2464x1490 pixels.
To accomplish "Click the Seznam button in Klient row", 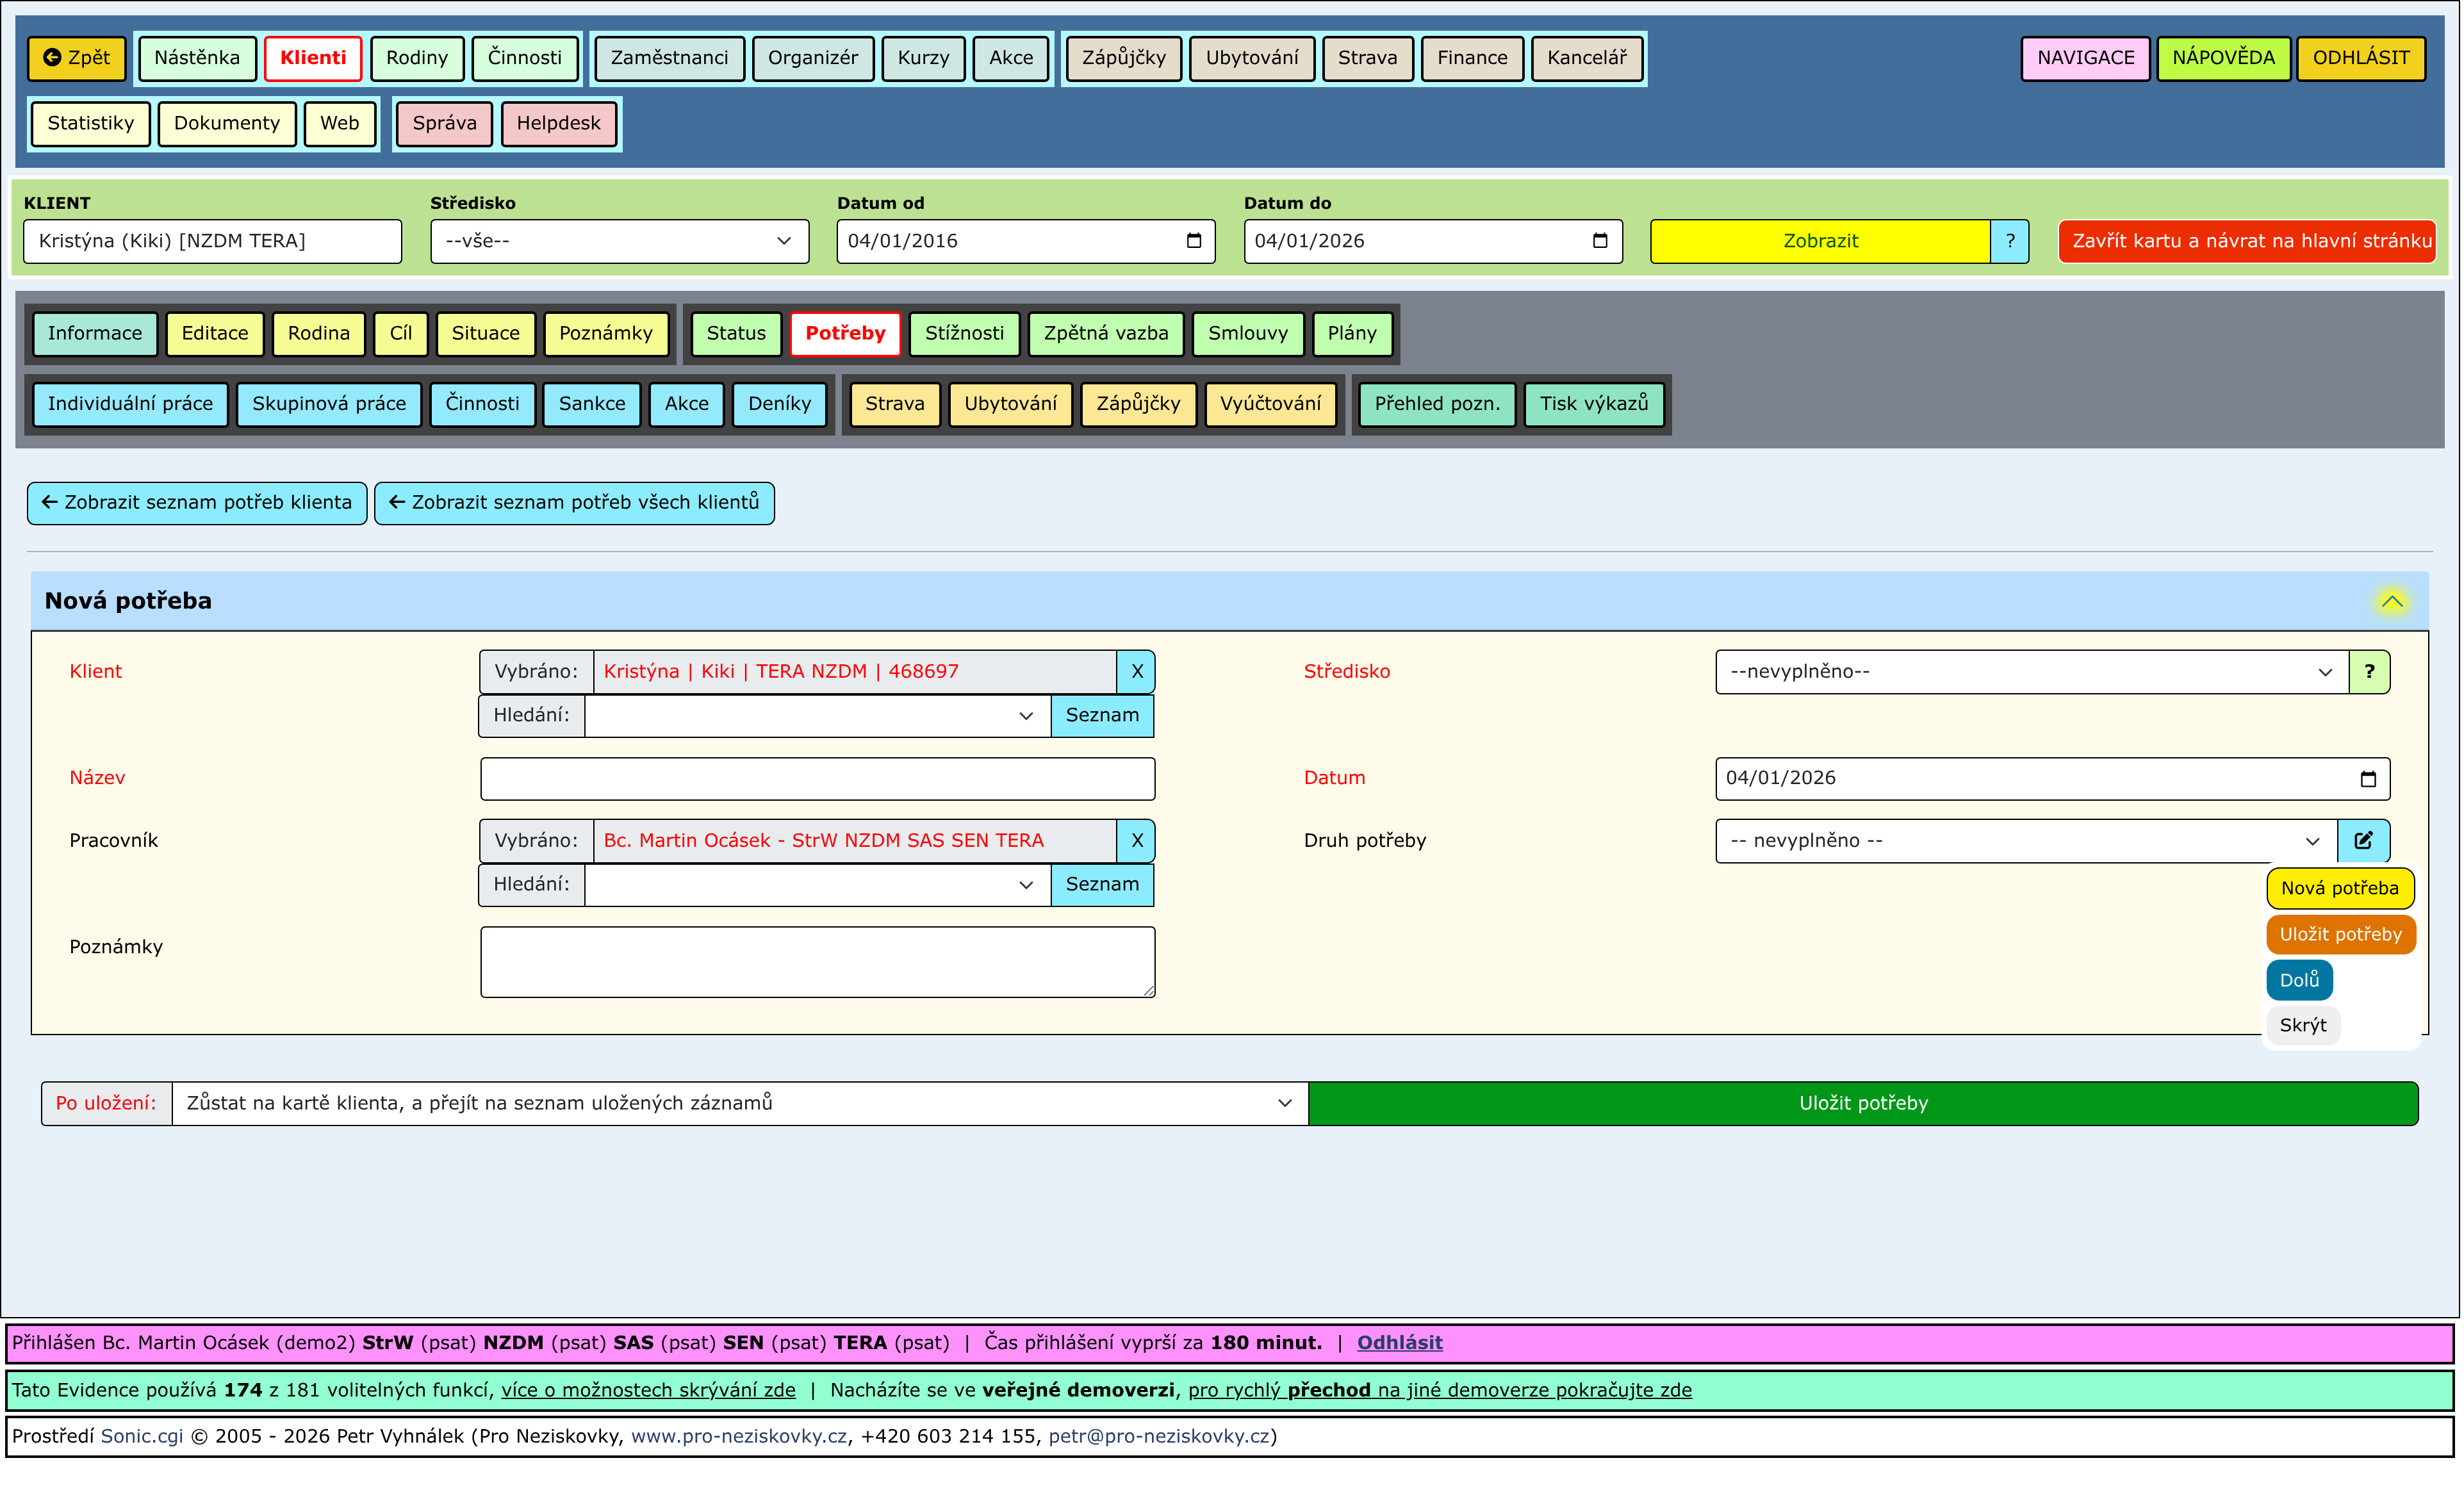I will point(1102,716).
